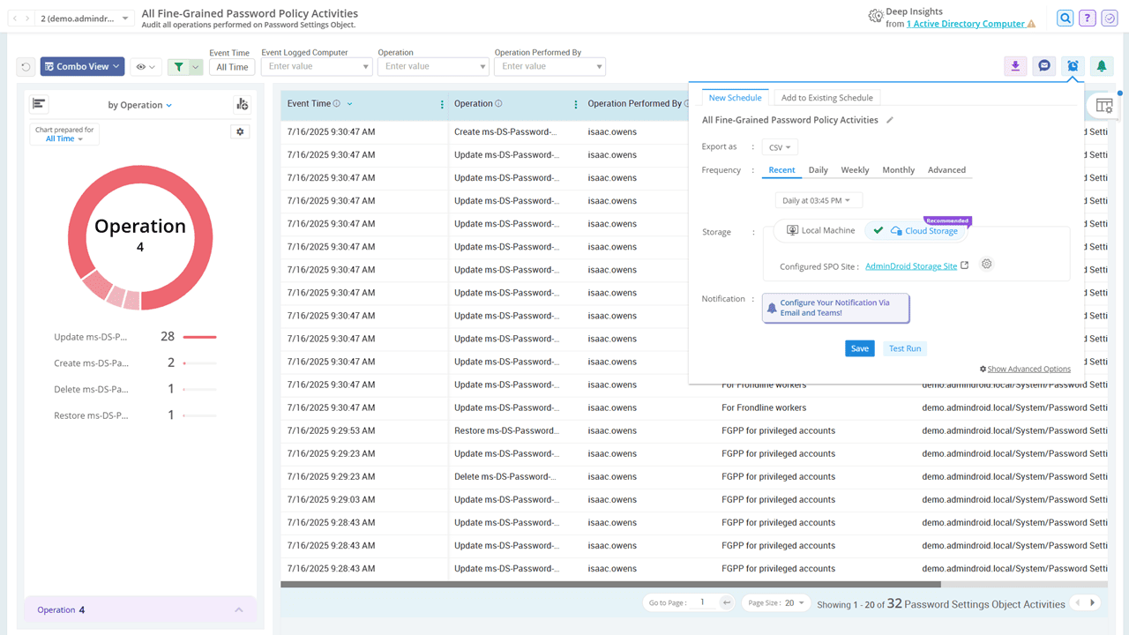This screenshot has height=635, width=1129.
Task: Select Local Machine storage option
Action: pos(820,230)
